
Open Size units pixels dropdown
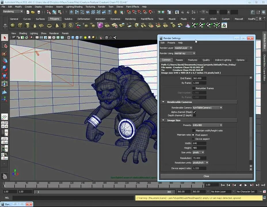point(198,152)
